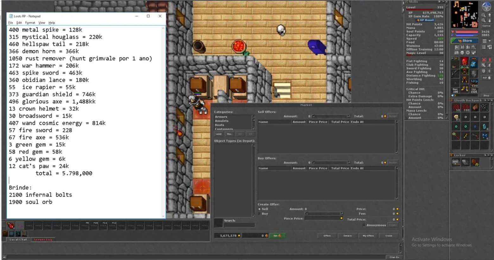Switch to the Local Chat tab

click(18, 239)
